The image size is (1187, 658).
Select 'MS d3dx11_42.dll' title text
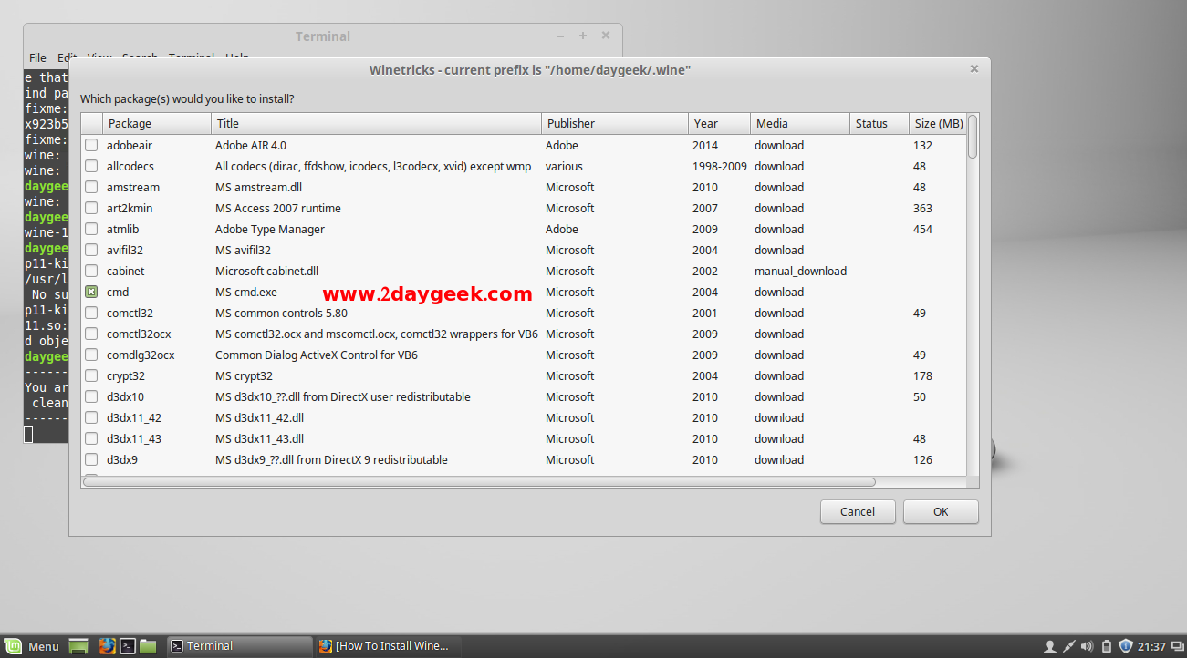tap(259, 417)
